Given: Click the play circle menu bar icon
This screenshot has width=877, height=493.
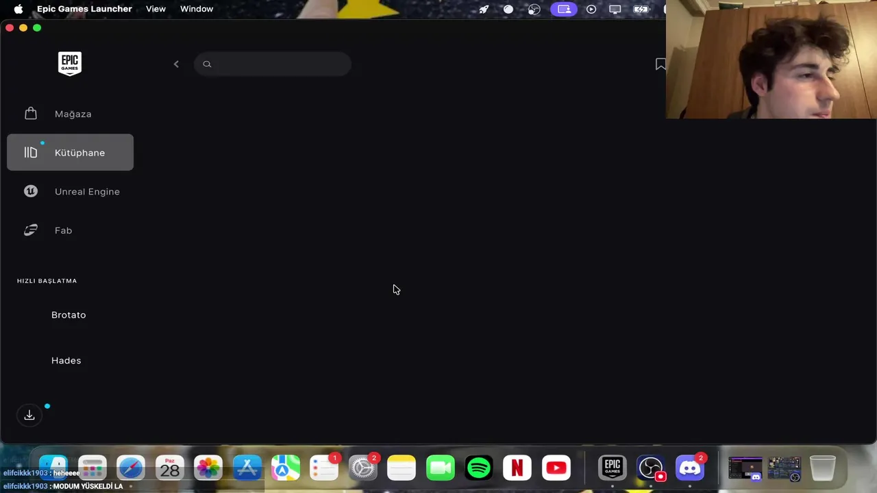Looking at the screenshot, I should tap(591, 9).
